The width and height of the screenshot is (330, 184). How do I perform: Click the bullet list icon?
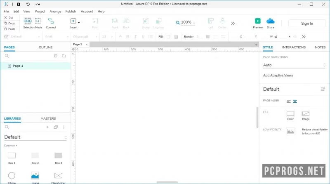[x=151, y=37]
